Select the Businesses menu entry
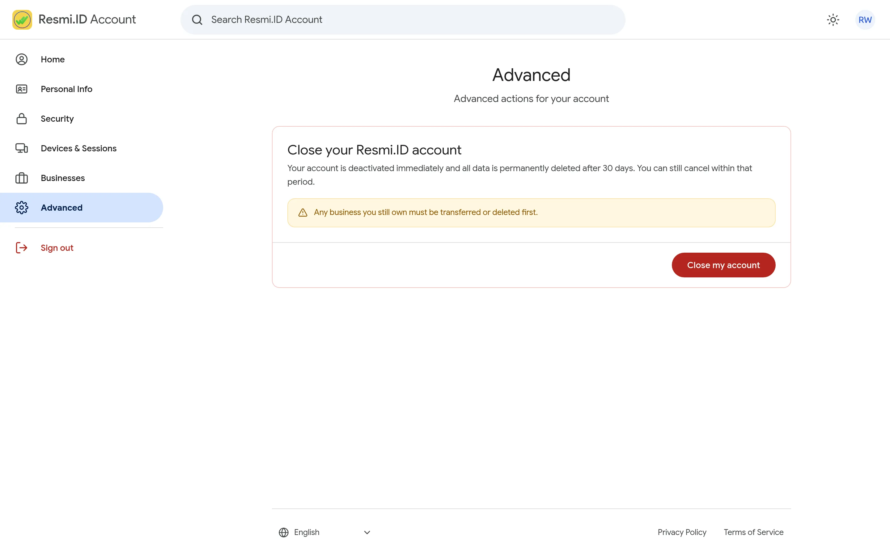The height and width of the screenshot is (556, 890). (82, 178)
